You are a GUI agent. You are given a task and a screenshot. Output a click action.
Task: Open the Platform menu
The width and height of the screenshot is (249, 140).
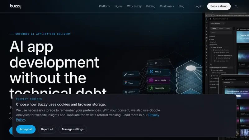point(105,6)
